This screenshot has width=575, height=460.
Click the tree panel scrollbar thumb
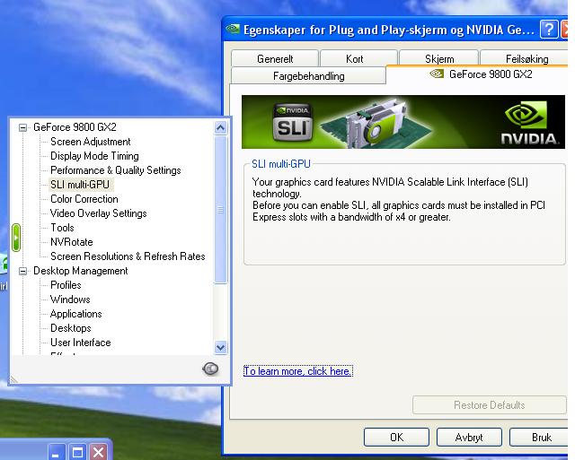coord(220,209)
